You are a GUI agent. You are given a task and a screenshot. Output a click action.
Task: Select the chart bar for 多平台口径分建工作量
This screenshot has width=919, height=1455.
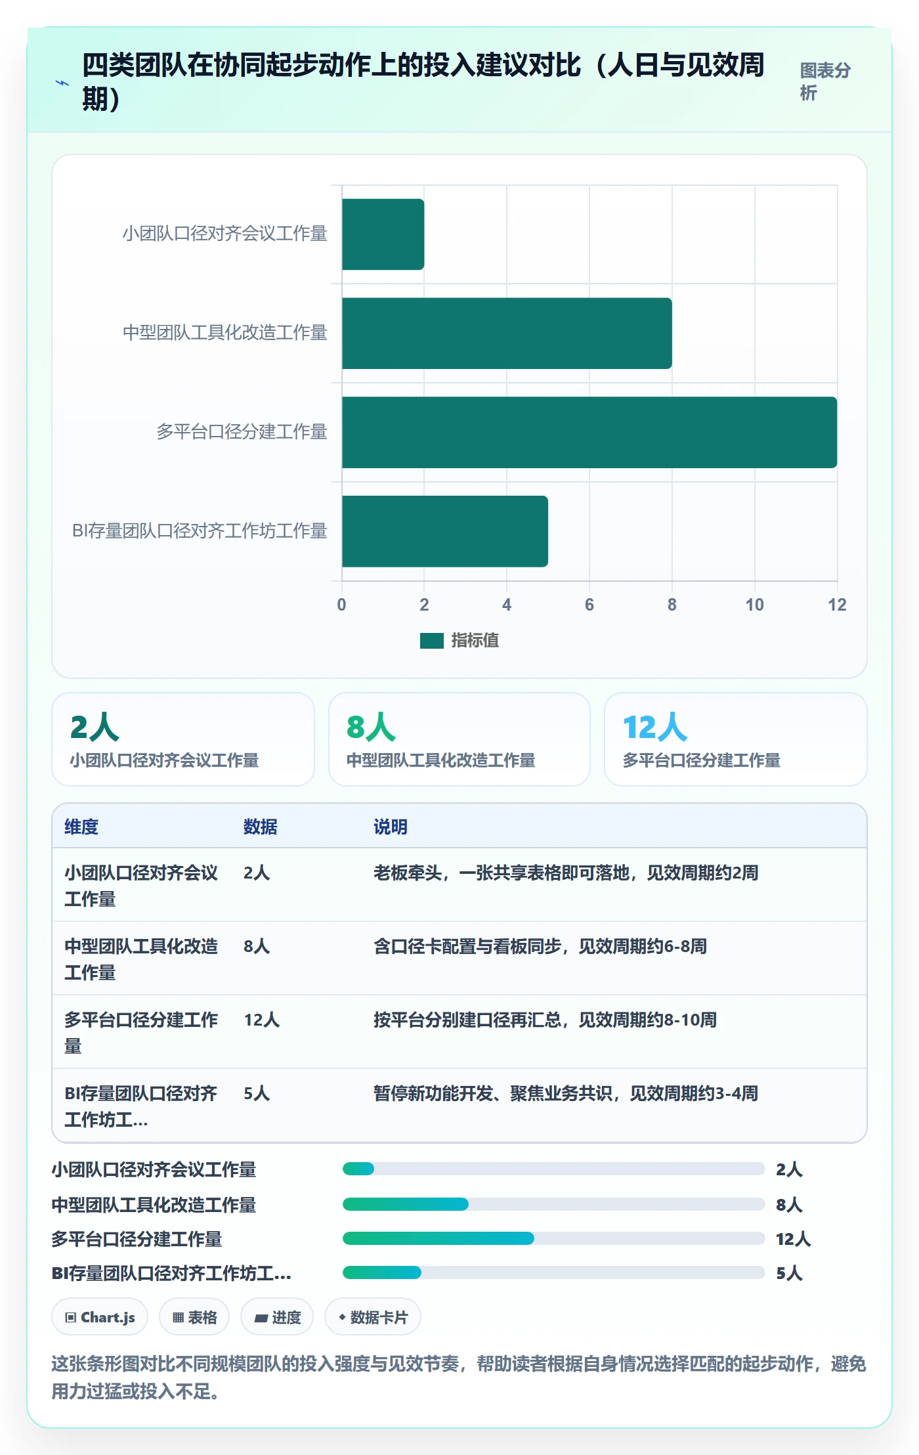[589, 432]
